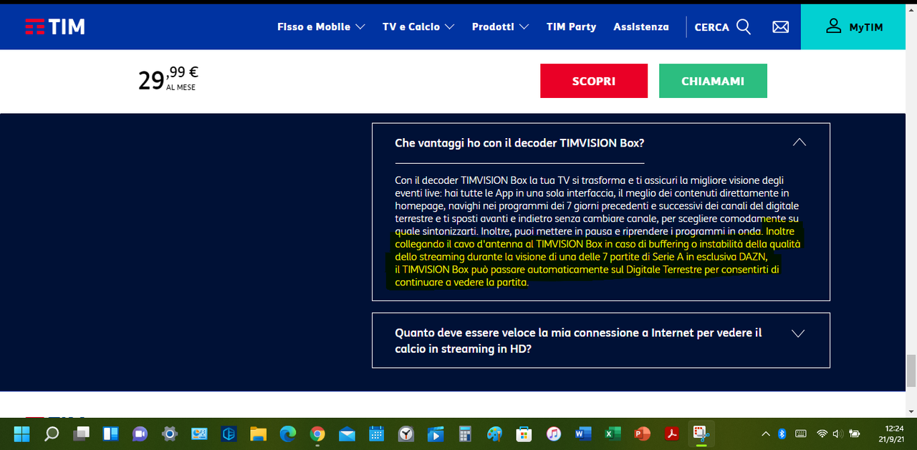Launch Word from the taskbar

pos(582,434)
